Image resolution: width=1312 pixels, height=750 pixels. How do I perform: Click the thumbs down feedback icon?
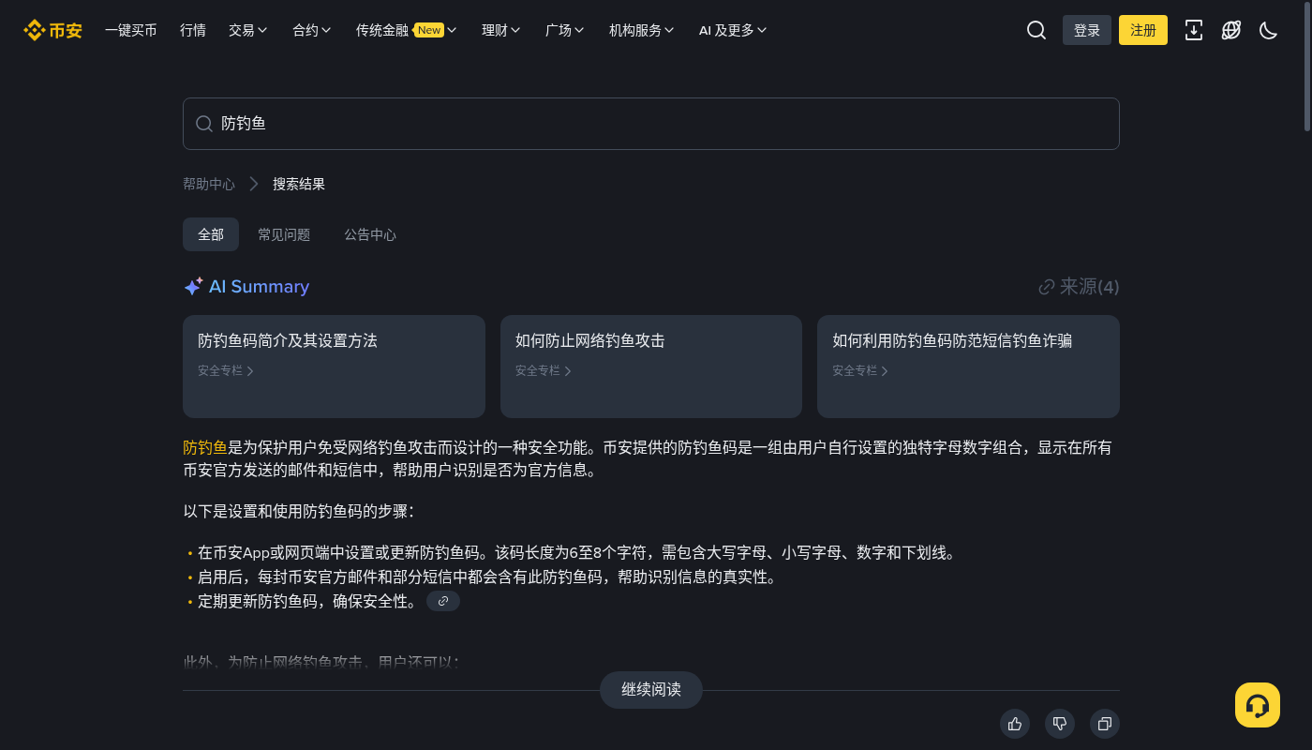point(1060,724)
